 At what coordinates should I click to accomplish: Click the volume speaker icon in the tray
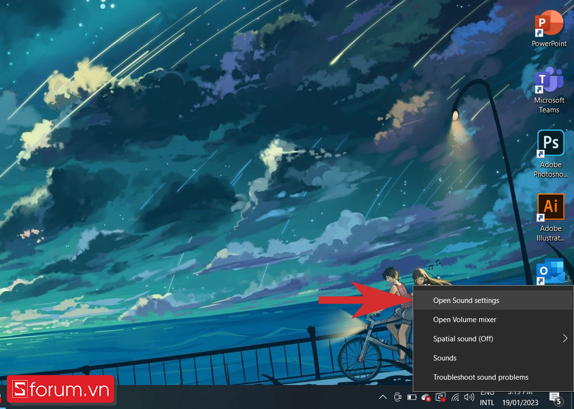pyautogui.click(x=469, y=397)
